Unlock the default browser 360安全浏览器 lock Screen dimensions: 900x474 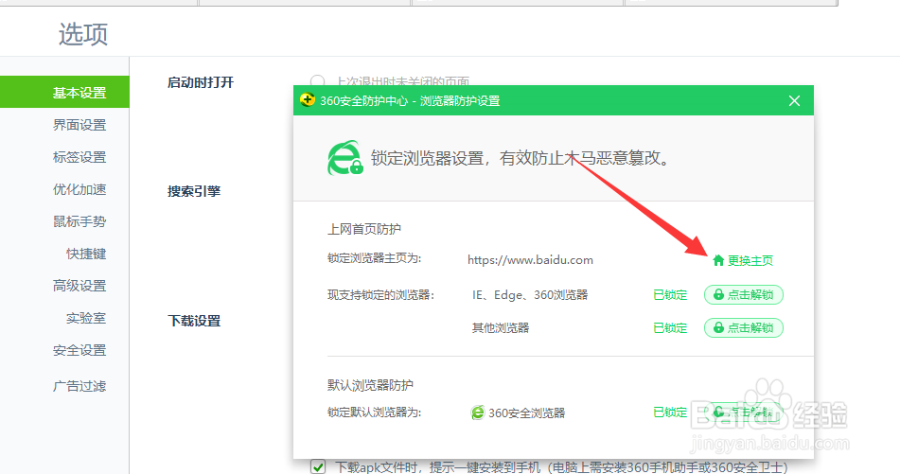(743, 412)
